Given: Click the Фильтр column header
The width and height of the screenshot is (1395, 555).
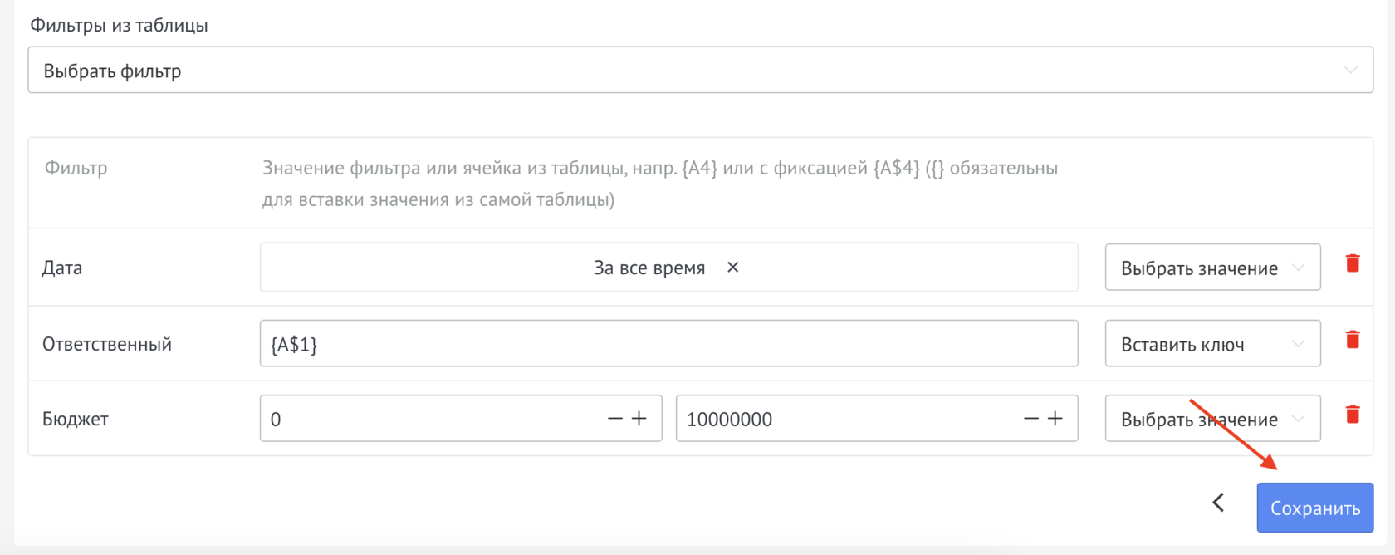Looking at the screenshot, I should (76, 168).
